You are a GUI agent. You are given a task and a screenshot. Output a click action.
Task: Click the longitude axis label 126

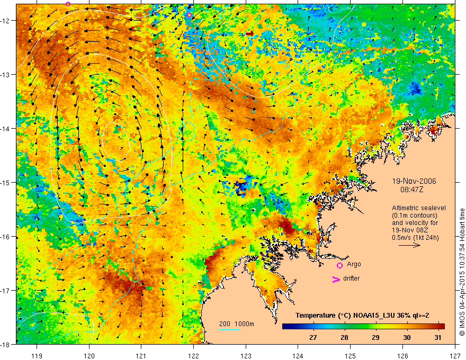pyautogui.click(x=402, y=356)
